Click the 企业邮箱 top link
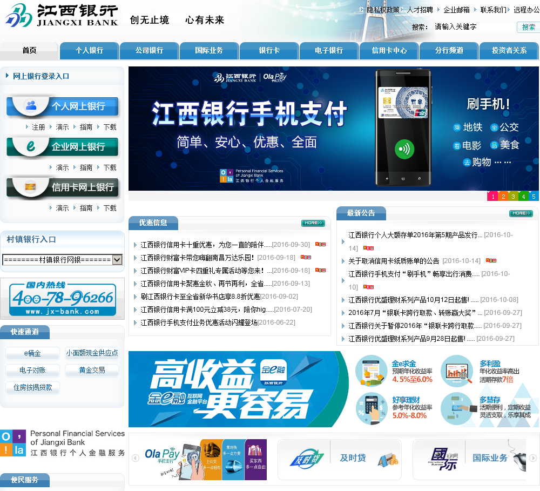 pos(457,10)
